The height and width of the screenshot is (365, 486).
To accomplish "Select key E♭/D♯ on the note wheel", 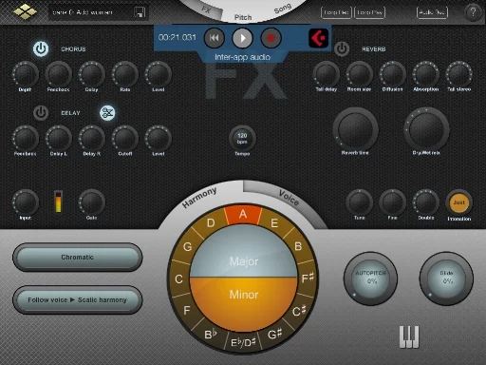I will (x=243, y=342).
